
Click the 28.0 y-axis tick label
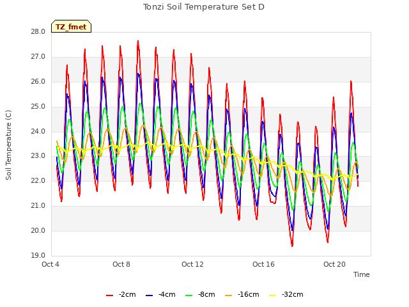tap(38, 32)
